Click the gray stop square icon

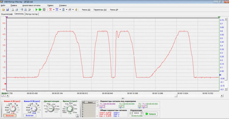pyautogui.click(x=44, y=10)
